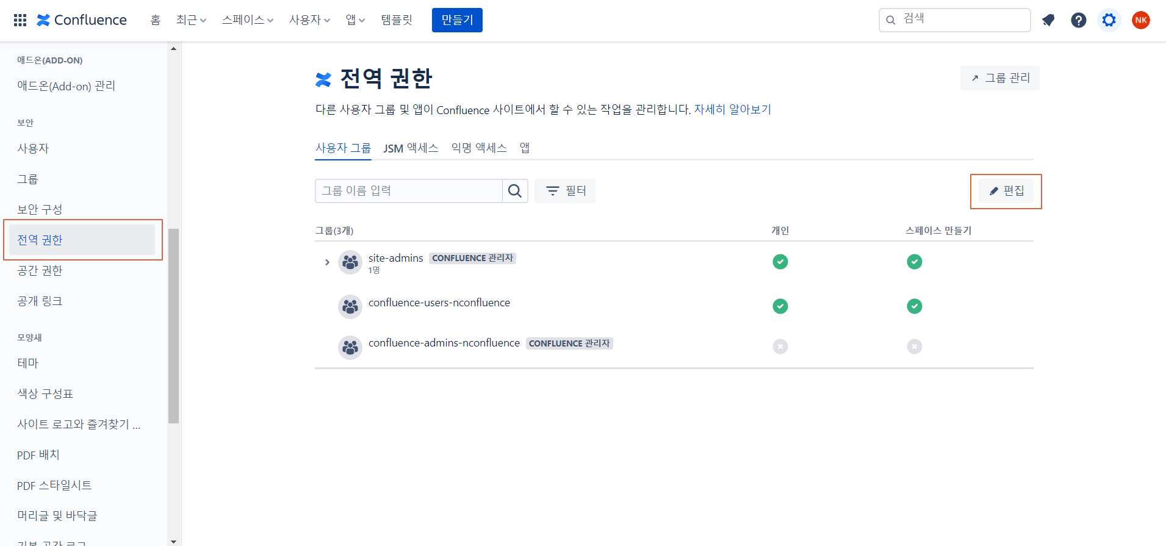Click the confluence-admins-nconfluence group name
Viewport: 1166px width, 546px height.
444,343
